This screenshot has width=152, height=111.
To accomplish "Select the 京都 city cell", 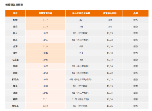I will [x=15, y=66].
